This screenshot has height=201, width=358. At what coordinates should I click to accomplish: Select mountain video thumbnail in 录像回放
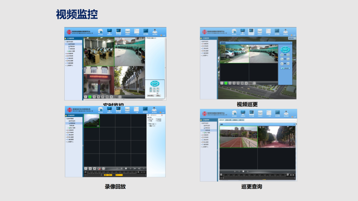pos(91,120)
